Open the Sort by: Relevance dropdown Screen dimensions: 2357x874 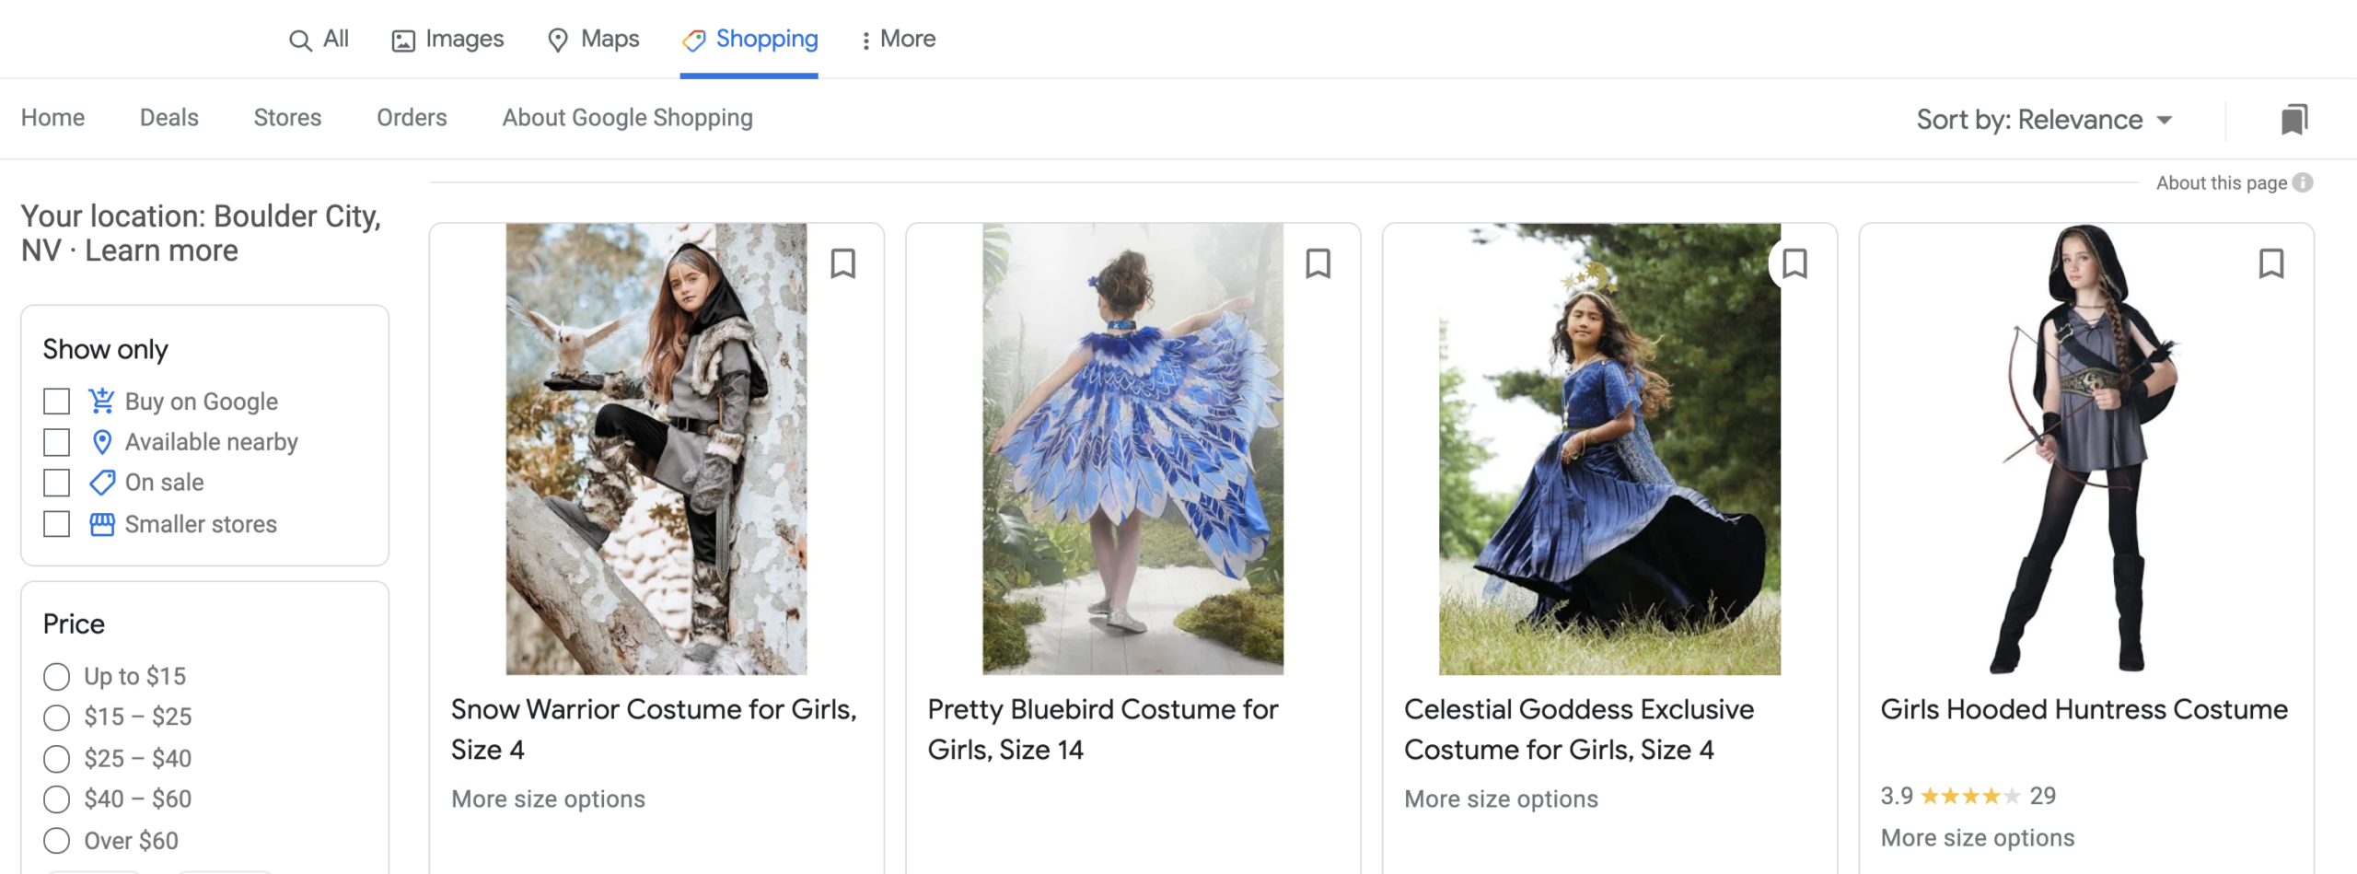(2044, 120)
